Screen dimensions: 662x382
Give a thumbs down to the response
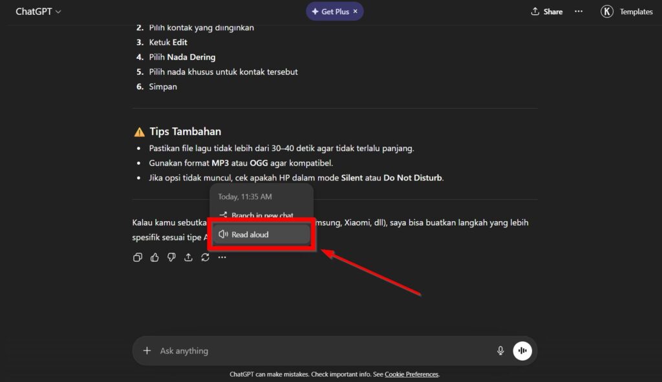point(171,257)
